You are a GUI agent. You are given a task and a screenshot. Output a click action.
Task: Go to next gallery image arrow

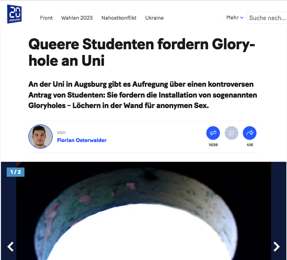(x=277, y=247)
